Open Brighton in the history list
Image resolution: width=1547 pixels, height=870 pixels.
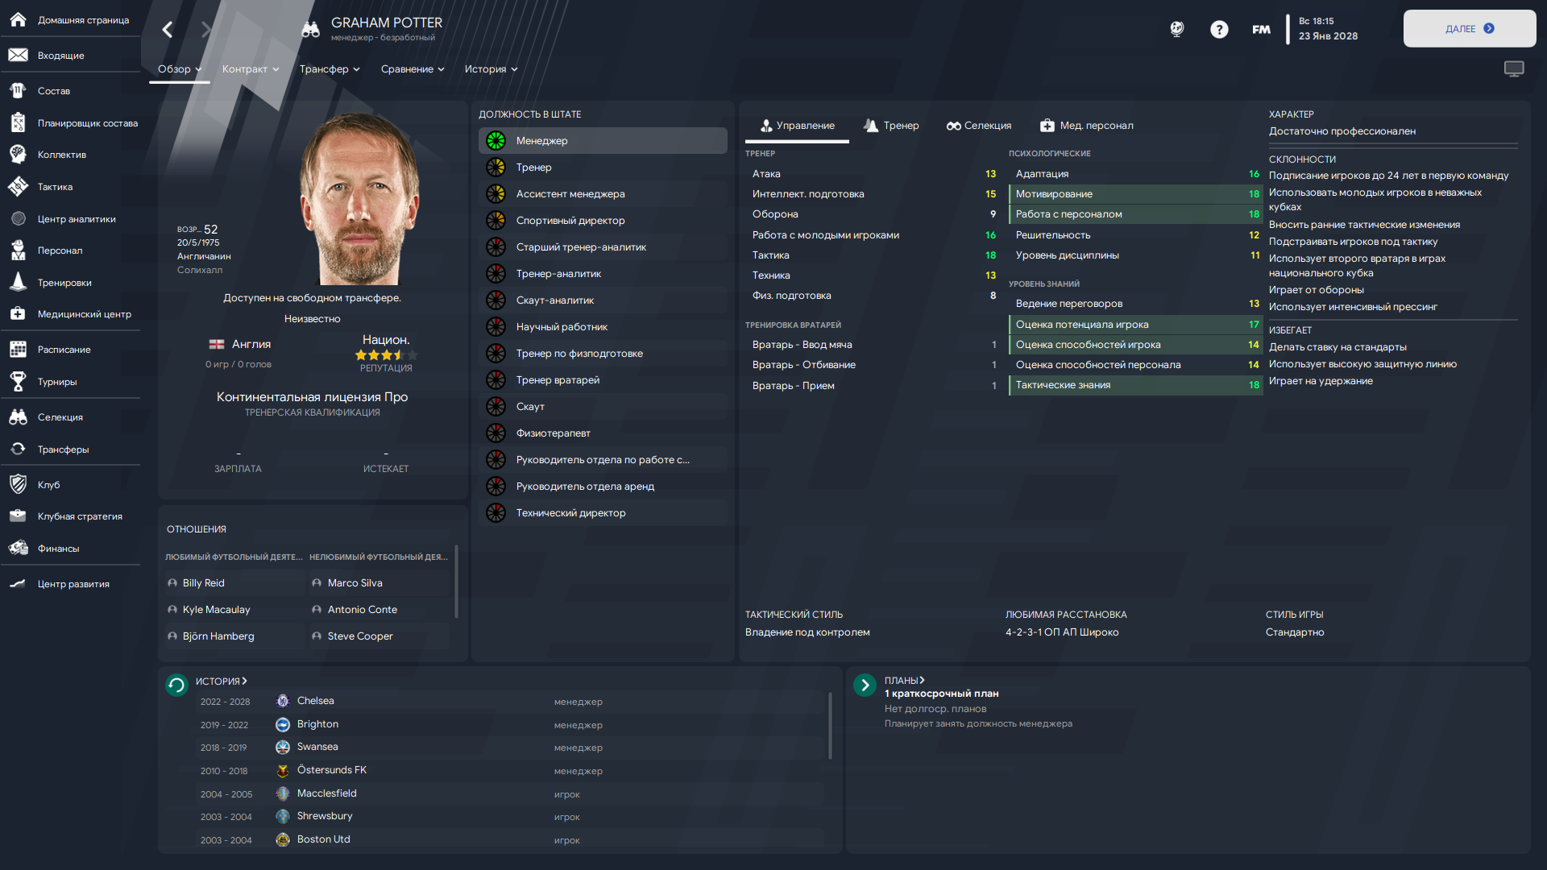pyautogui.click(x=317, y=724)
